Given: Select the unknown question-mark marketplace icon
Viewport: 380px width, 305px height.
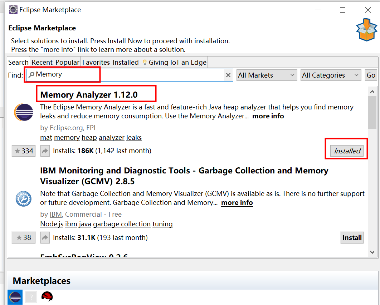Looking at the screenshot, I should [31, 297].
